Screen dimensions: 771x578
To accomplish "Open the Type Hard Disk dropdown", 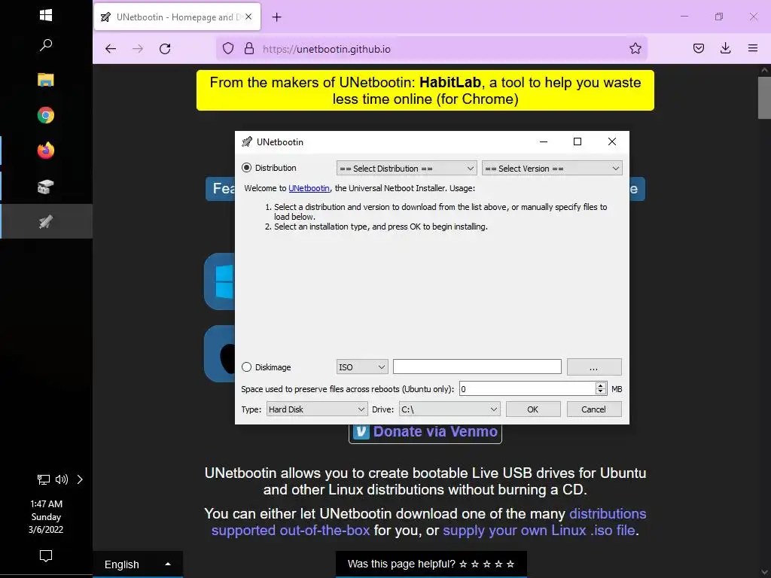I will coord(317,409).
